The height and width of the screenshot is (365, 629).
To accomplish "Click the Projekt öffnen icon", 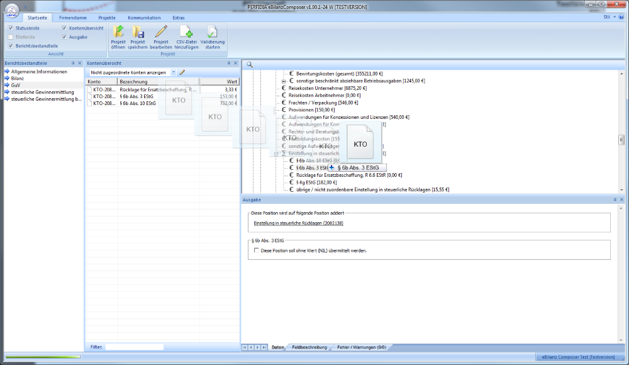I will 118,31.
